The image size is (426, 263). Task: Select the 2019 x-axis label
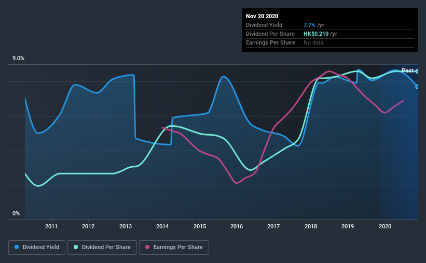coord(348,226)
